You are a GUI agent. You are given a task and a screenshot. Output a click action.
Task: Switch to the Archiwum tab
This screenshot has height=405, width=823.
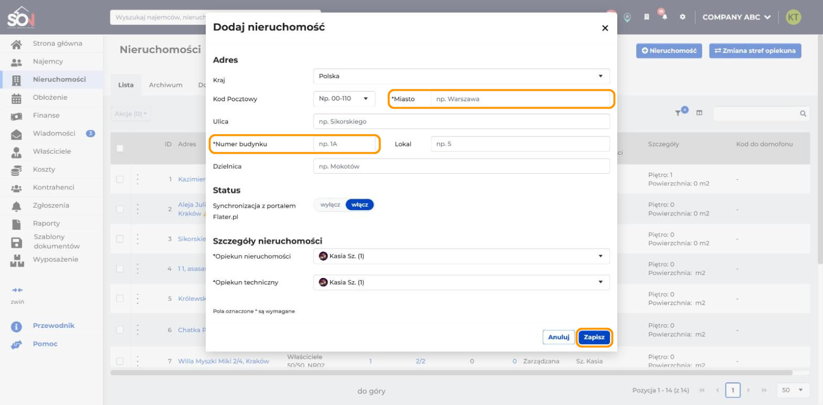(x=165, y=85)
